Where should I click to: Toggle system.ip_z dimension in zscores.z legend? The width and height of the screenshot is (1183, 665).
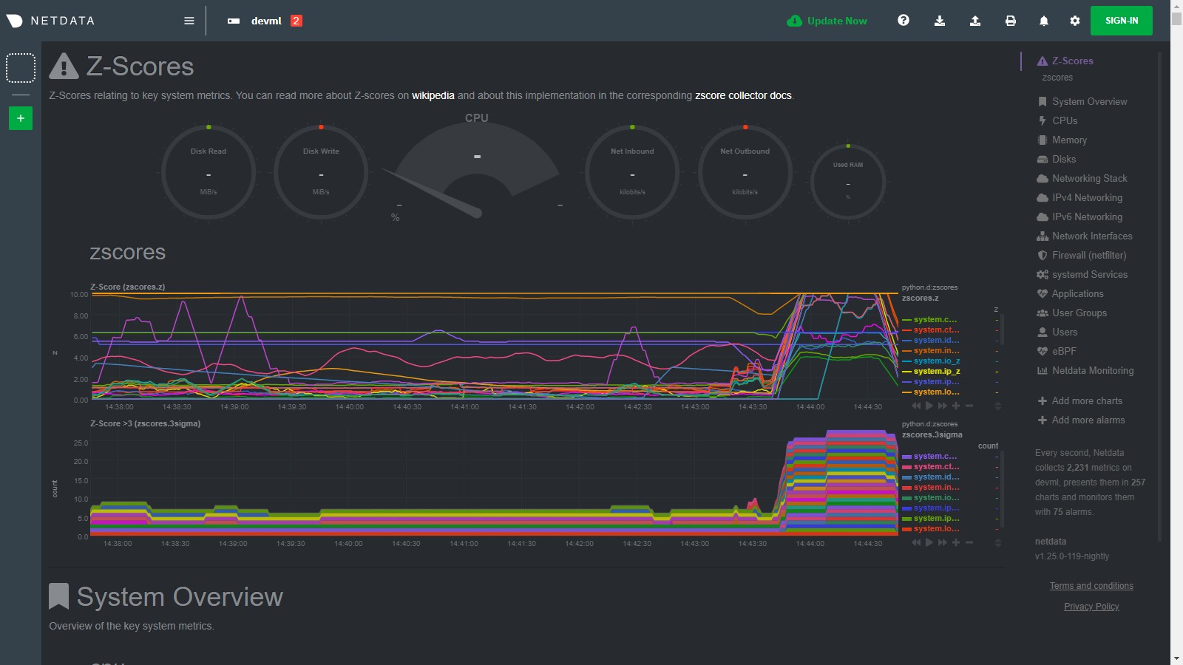point(937,372)
